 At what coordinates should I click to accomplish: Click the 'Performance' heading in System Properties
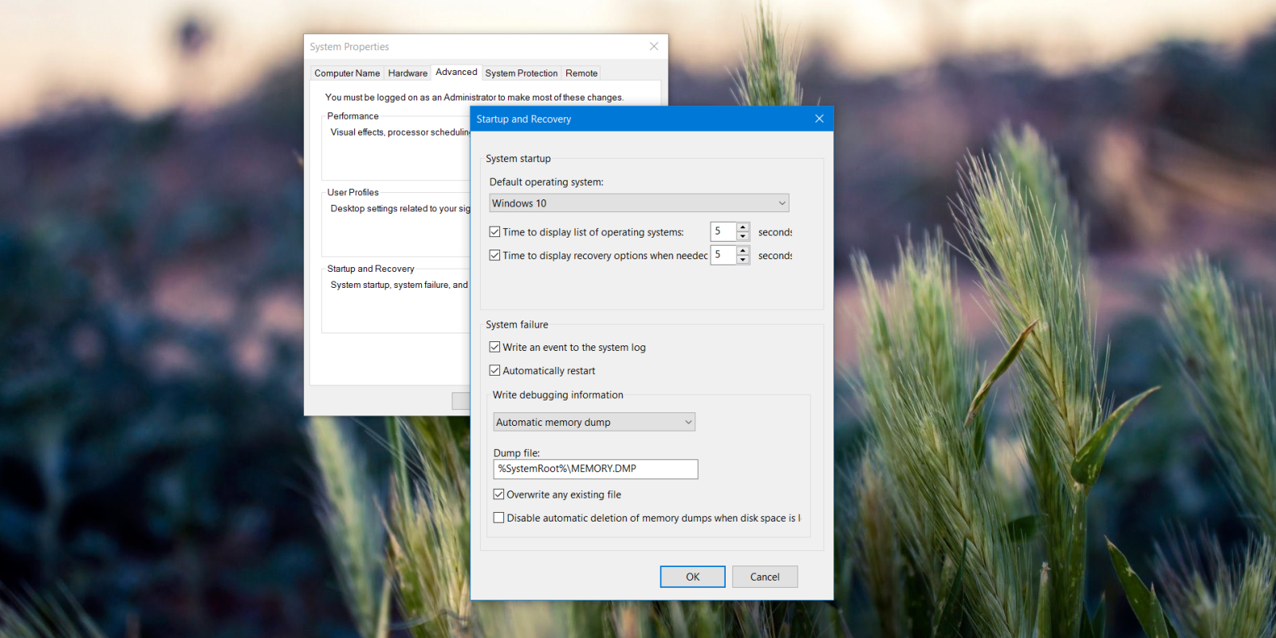(x=352, y=116)
